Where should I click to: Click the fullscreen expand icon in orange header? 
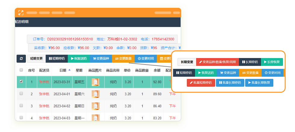point(21,13)
